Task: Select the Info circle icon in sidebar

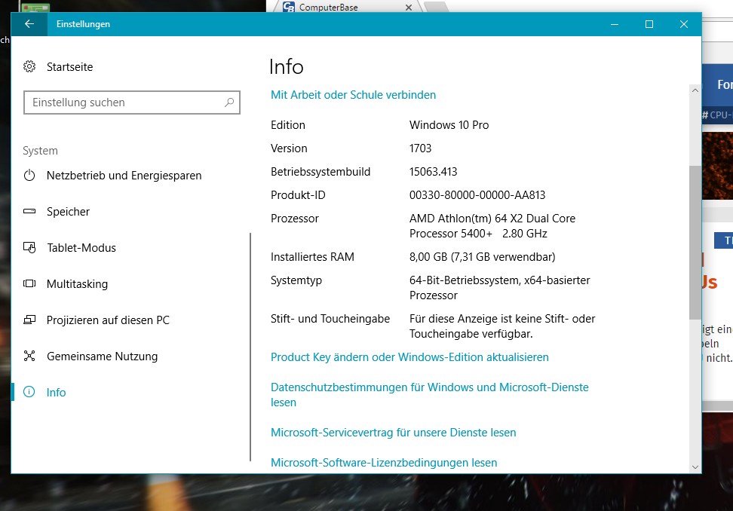Action: tap(29, 392)
